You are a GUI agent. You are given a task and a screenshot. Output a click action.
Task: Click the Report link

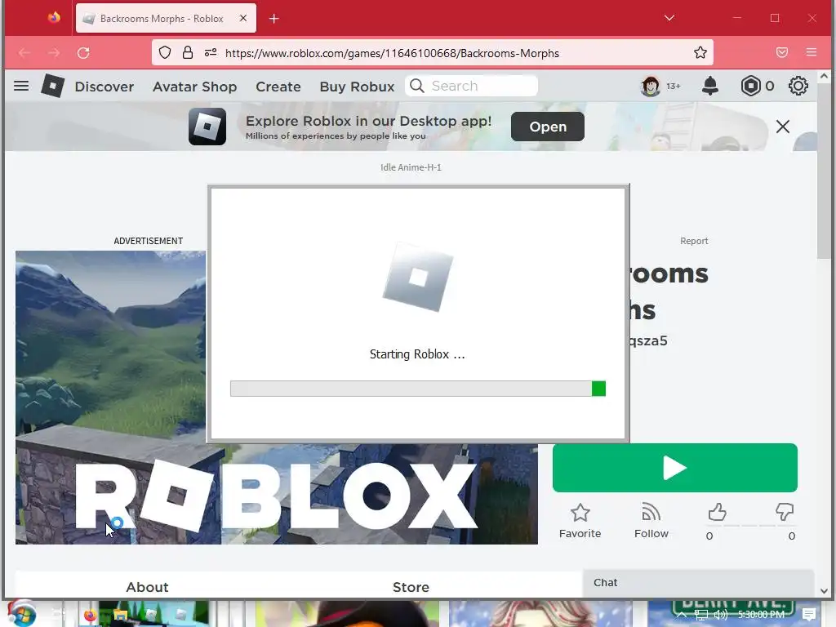694,241
